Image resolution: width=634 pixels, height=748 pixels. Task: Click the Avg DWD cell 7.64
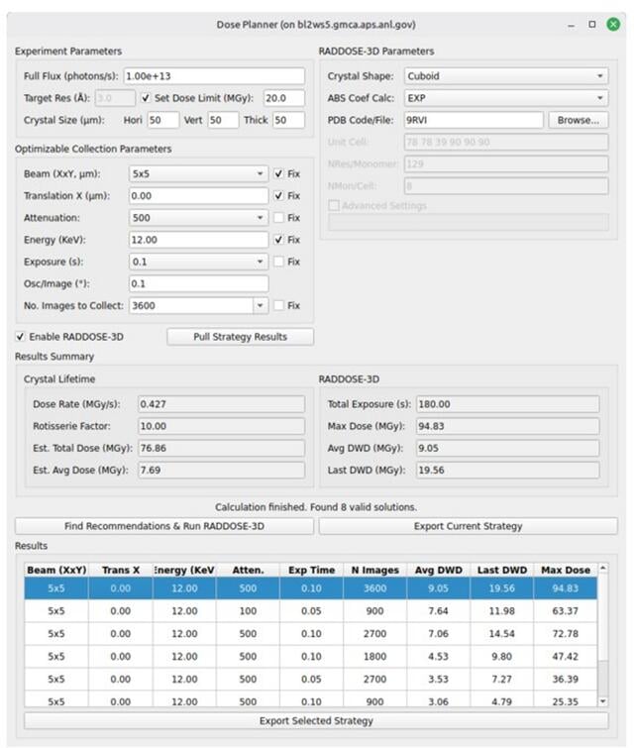click(x=439, y=611)
